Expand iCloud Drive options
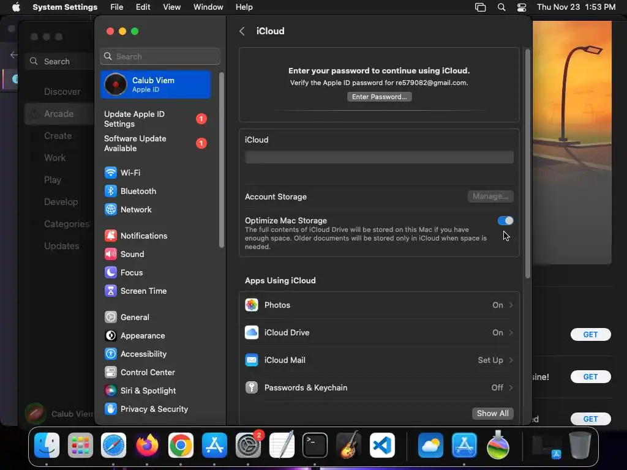Viewport: 627px width, 470px height. click(x=379, y=332)
